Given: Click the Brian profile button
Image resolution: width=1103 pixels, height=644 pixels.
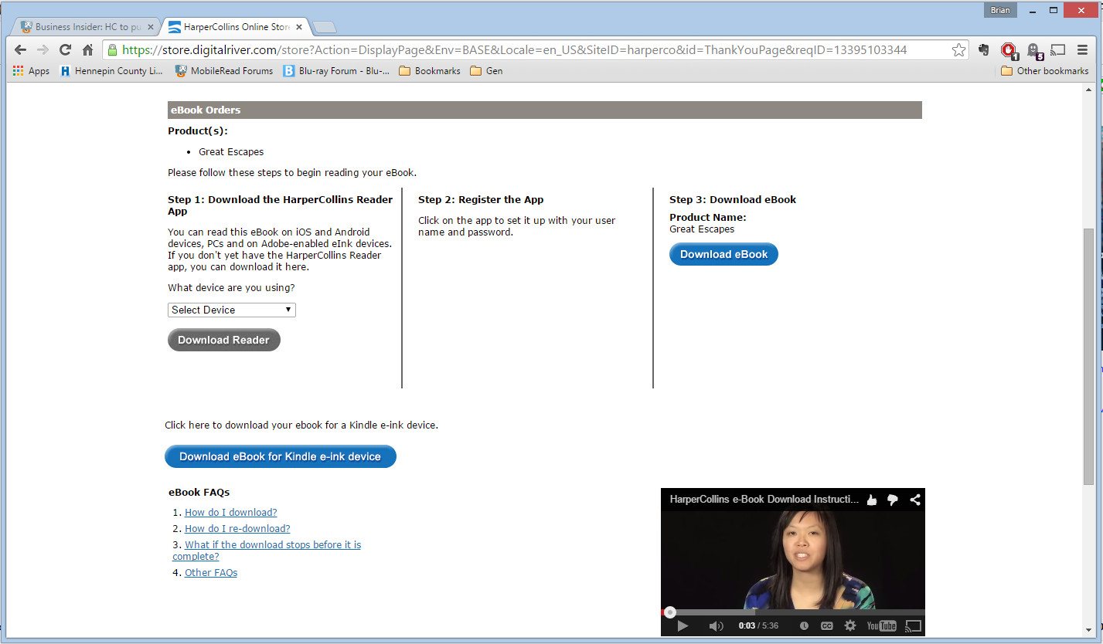Looking at the screenshot, I should (x=999, y=11).
